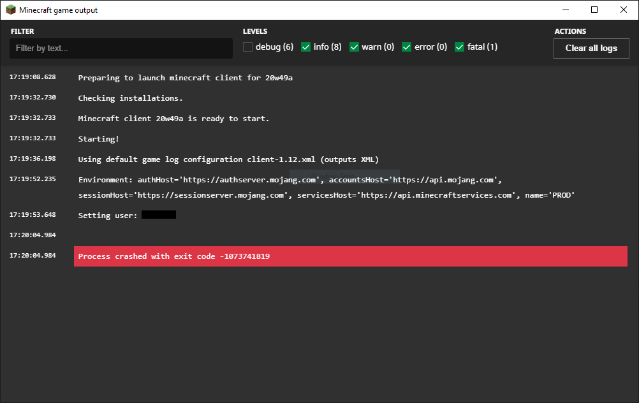Click the Minecraft client 20w49a is ready line
This screenshot has width=639, height=403.
pos(173,119)
